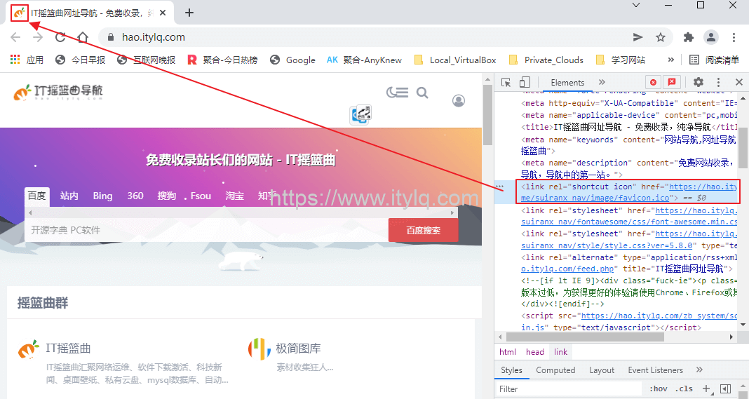Screen dimensions: 749x399
Task: Open the Local_VirtualBox bookmark folder
Action: point(454,60)
